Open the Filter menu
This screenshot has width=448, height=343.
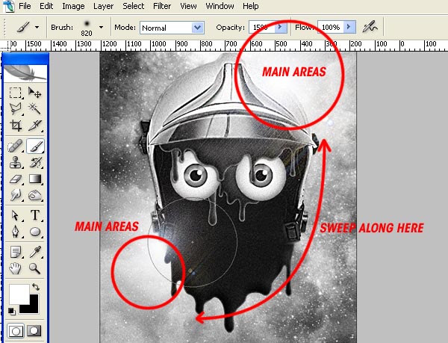(162, 6)
